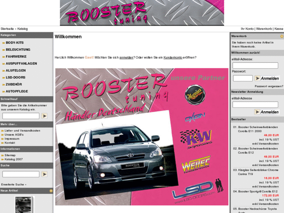Open the AUSPUFFANLAGEN category
Screen dimensions: 284x213
21,64
